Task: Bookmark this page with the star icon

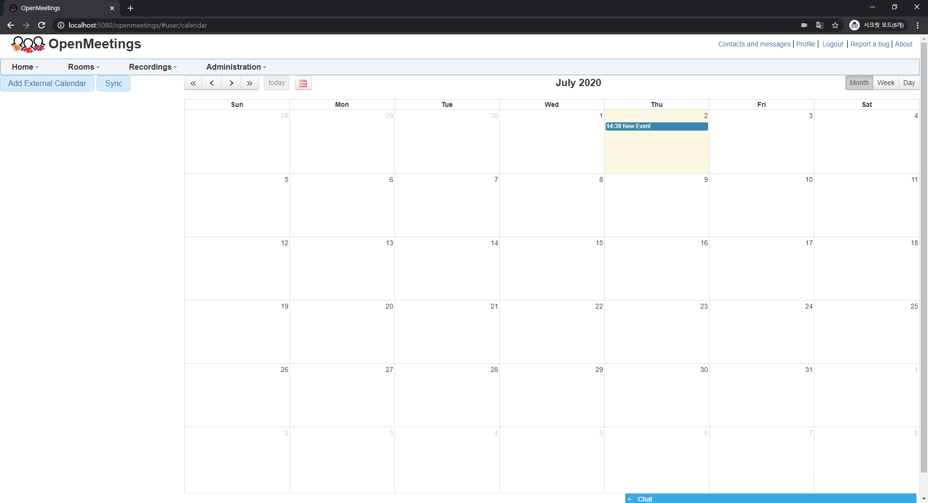Action: click(x=835, y=25)
